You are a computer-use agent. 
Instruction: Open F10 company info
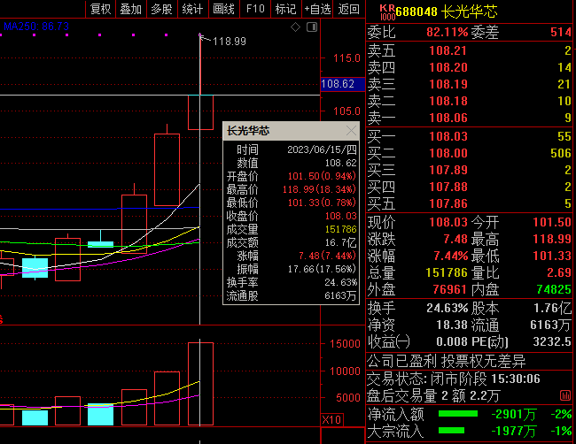(255, 9)
